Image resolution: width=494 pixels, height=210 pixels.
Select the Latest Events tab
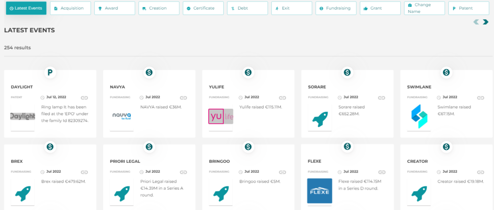pos(26,8)
